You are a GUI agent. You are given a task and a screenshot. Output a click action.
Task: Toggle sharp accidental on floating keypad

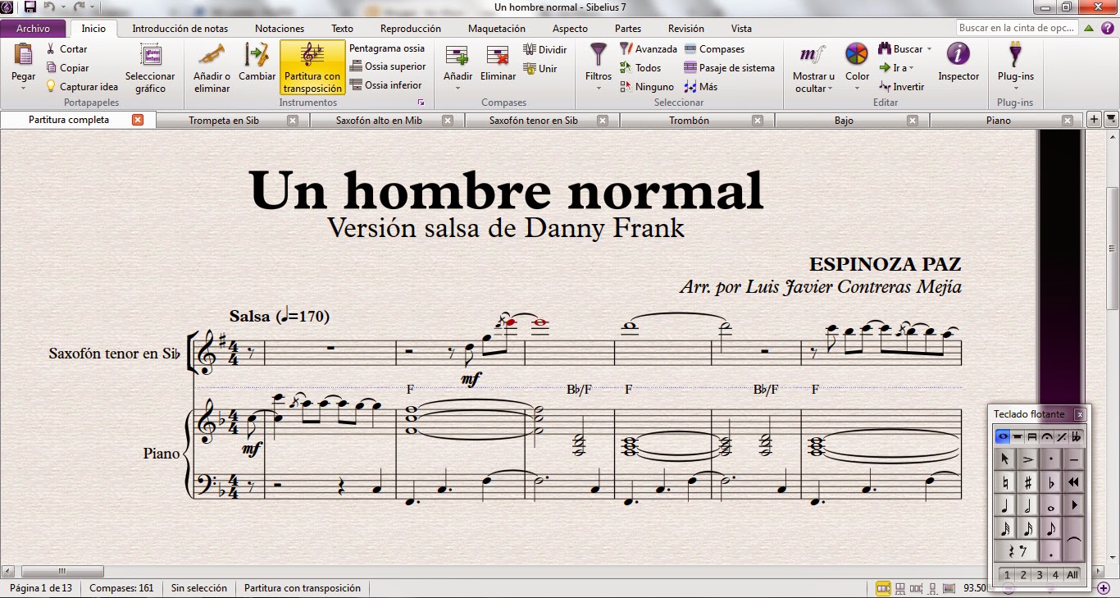click(x=1027, y=482)
